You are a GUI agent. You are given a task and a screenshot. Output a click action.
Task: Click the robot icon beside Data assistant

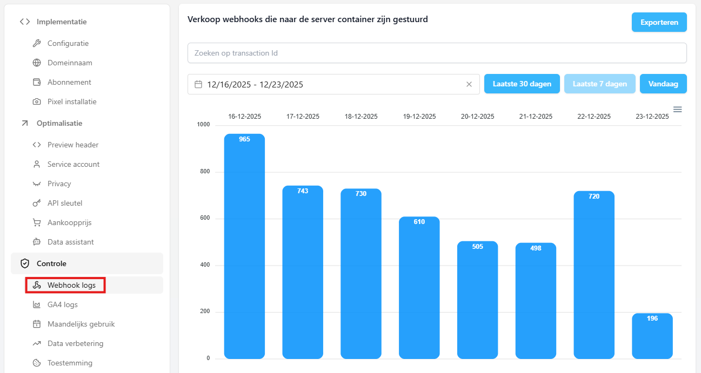[37, 242]
